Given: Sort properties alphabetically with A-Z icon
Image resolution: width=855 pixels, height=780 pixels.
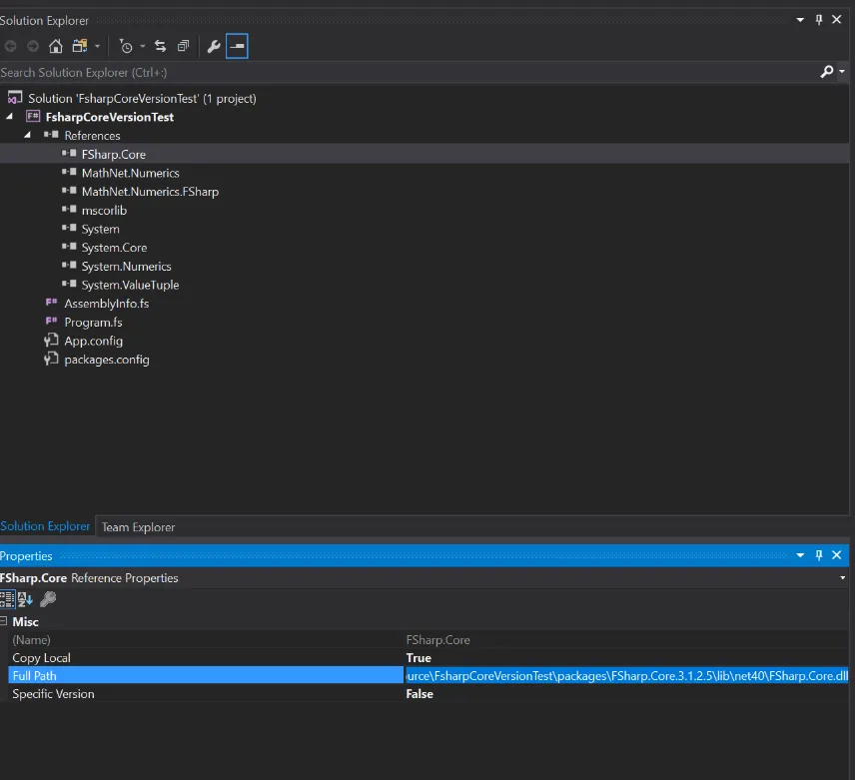Looking at the screenshot, I should coord(26,599).
